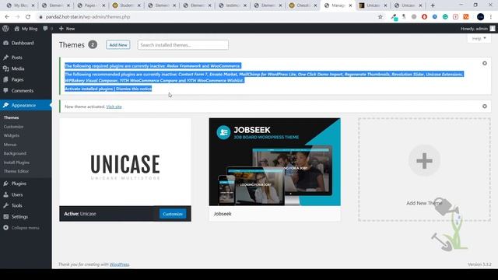
Task: Open Menus submenu item
Action: click(x=10, y=145)
